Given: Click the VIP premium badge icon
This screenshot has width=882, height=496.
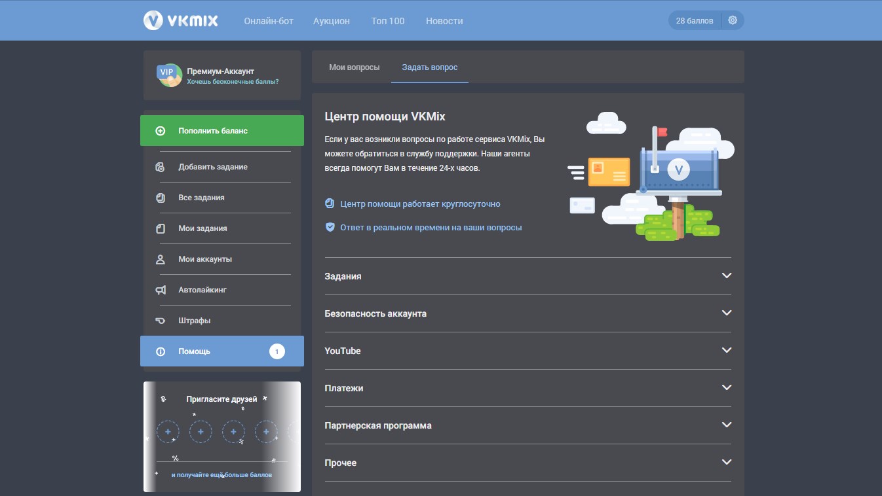Looking at the screenshot, I should (169, 75).
